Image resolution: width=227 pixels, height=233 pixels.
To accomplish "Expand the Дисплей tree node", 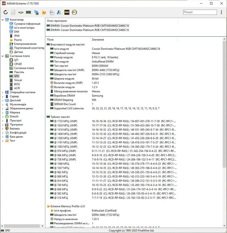I will pyautogui.click(x=3, y=100).
